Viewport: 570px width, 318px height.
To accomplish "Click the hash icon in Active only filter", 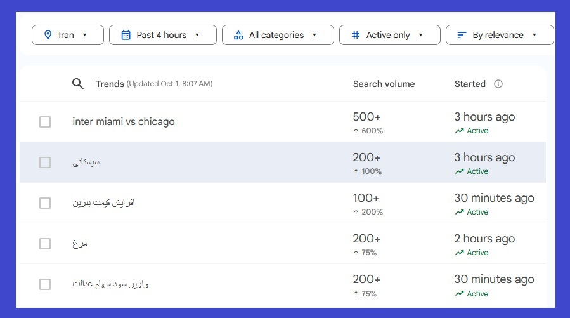I will (x=356, y=35).
